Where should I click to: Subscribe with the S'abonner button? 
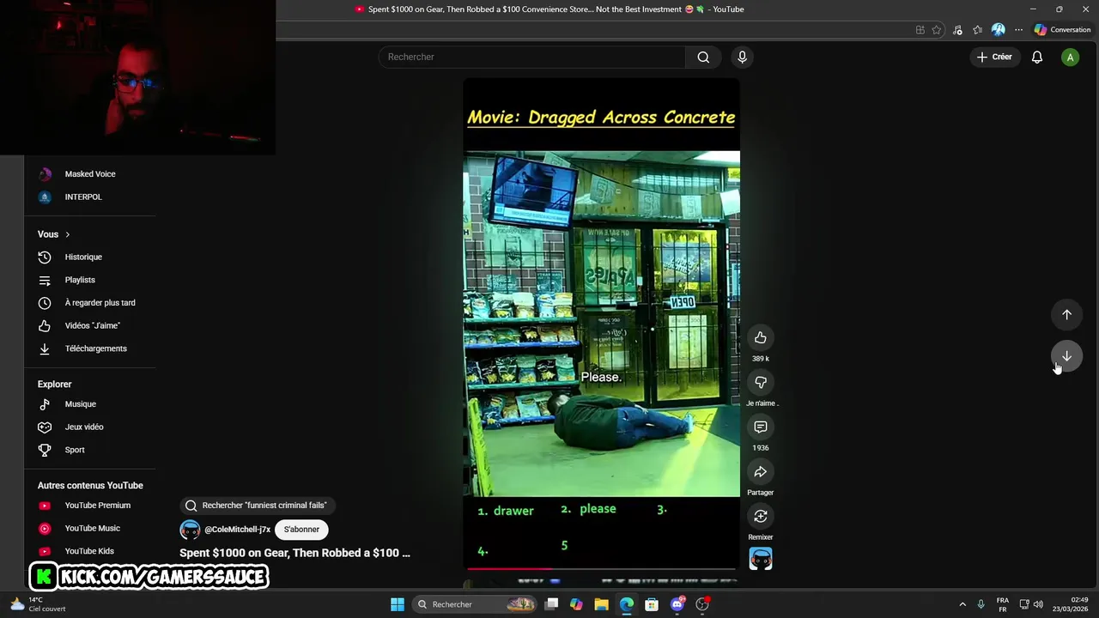301,530
